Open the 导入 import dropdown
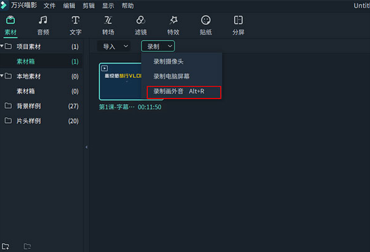This screenshot has width=370, height=252. [115, 46]
